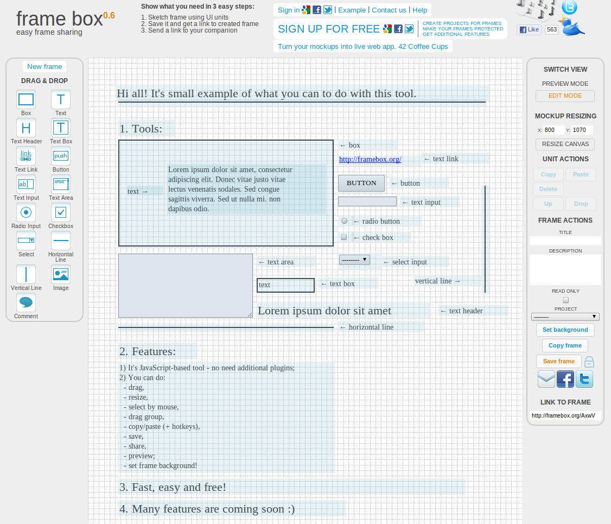Choose the Text Link tool icon
The height and width of the screenshot is (524, 611).
pos(26,156)
